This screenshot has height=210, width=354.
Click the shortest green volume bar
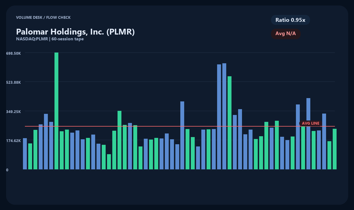[x=109, y=162]
